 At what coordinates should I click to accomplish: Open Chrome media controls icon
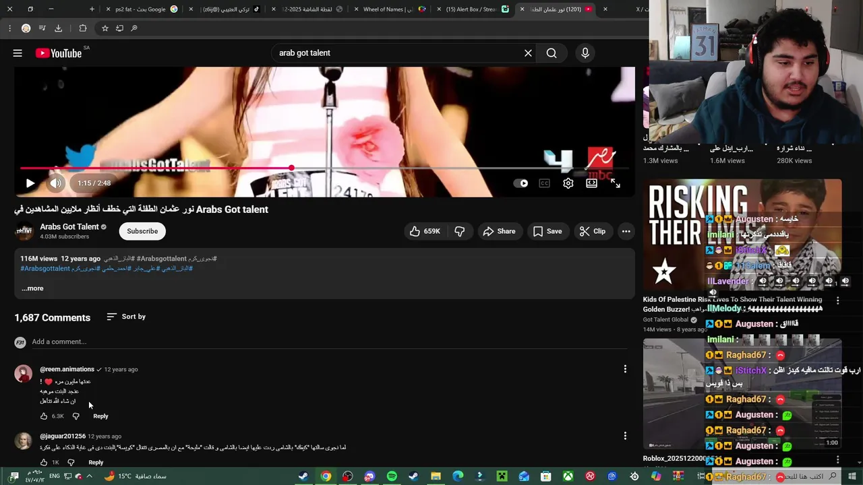[42, 28]
